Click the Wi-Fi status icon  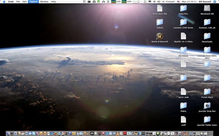[x=154, y=2]
